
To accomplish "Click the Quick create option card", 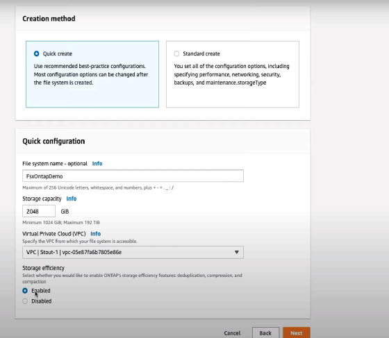I will (92, 74).
